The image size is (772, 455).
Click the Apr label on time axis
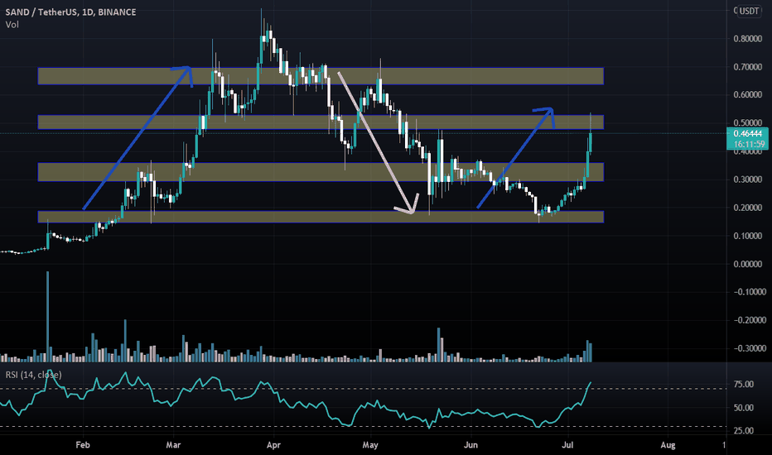[x=273, y=445]
